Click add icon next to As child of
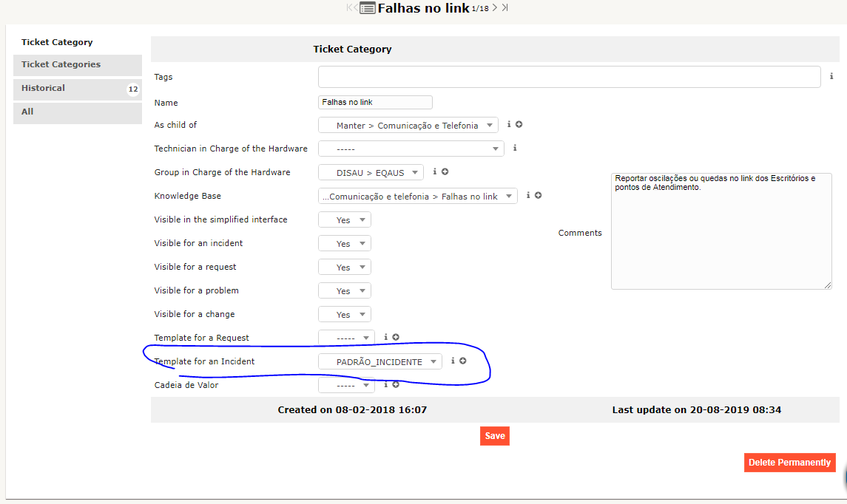The width and height of the screenshot is (847, 504). coord(519,125)
